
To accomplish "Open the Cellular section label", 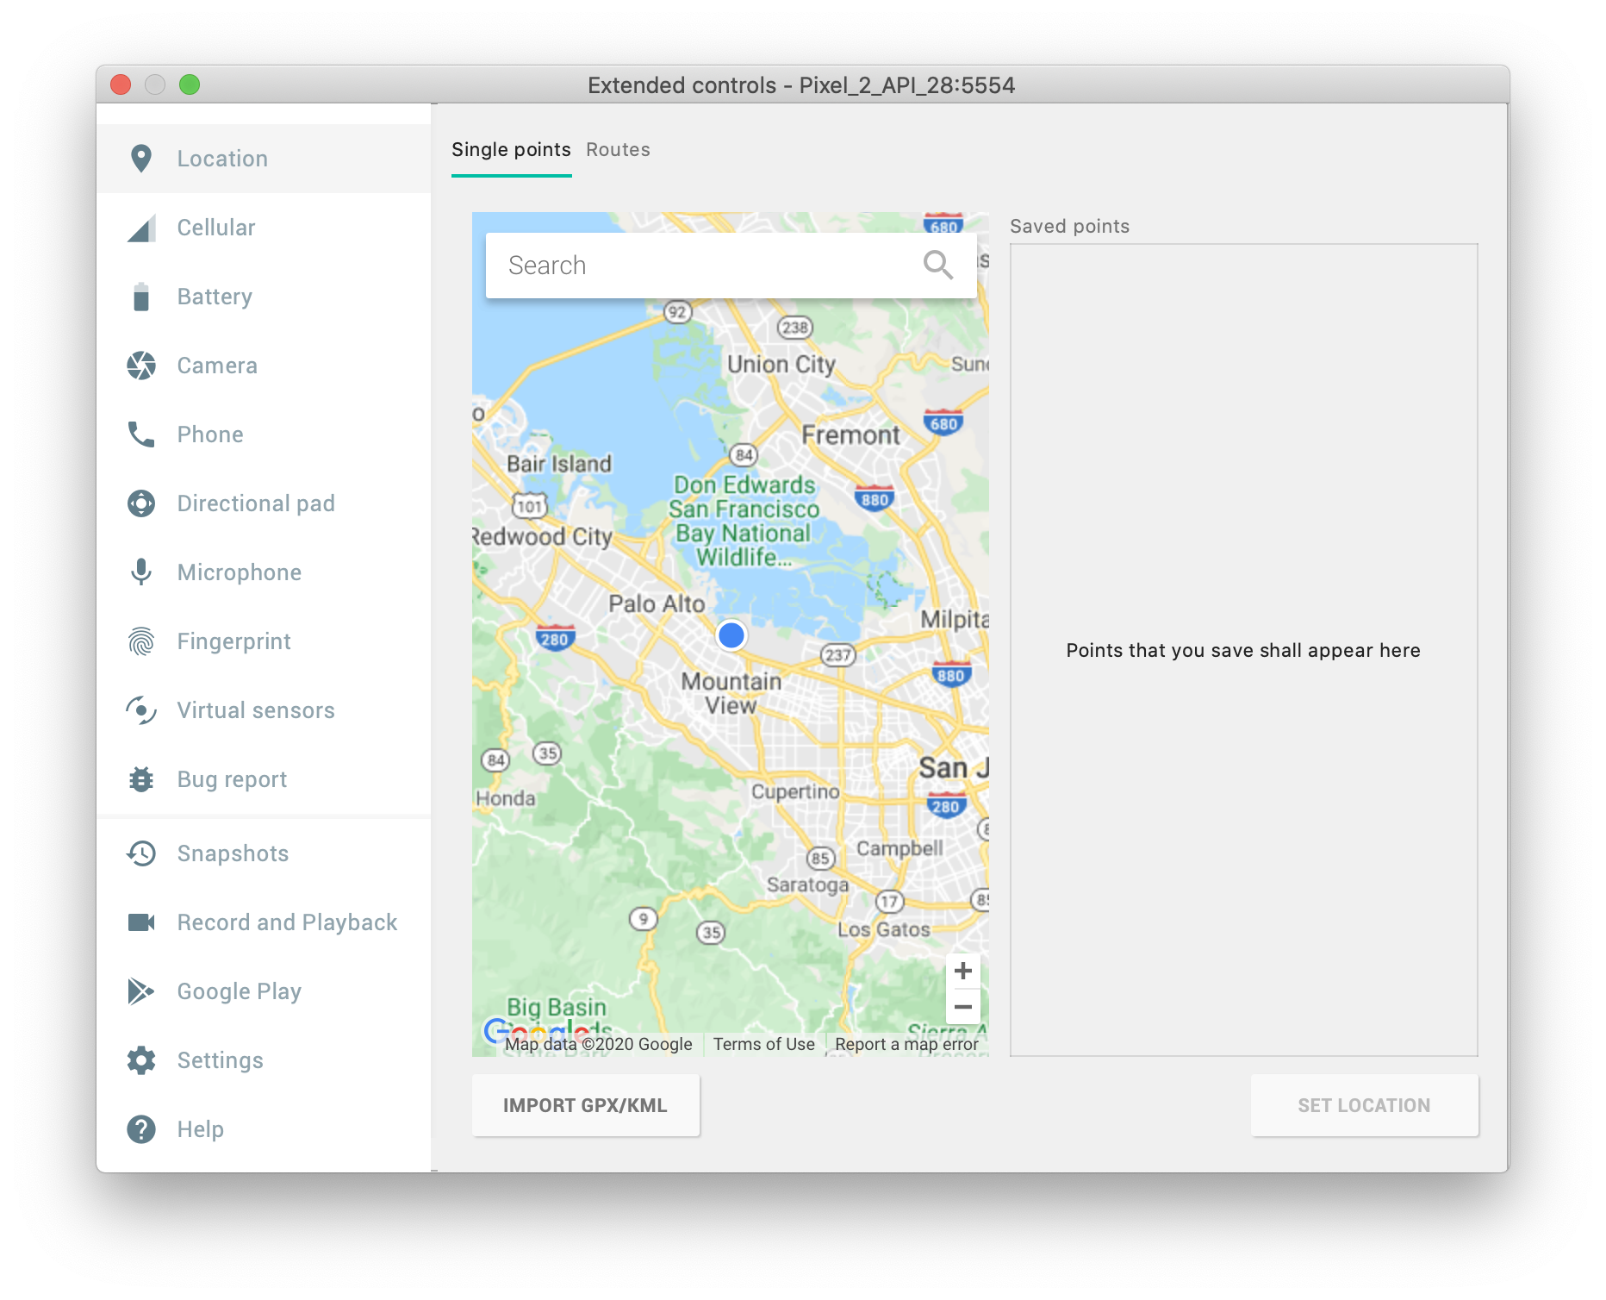I will point(216,228).
